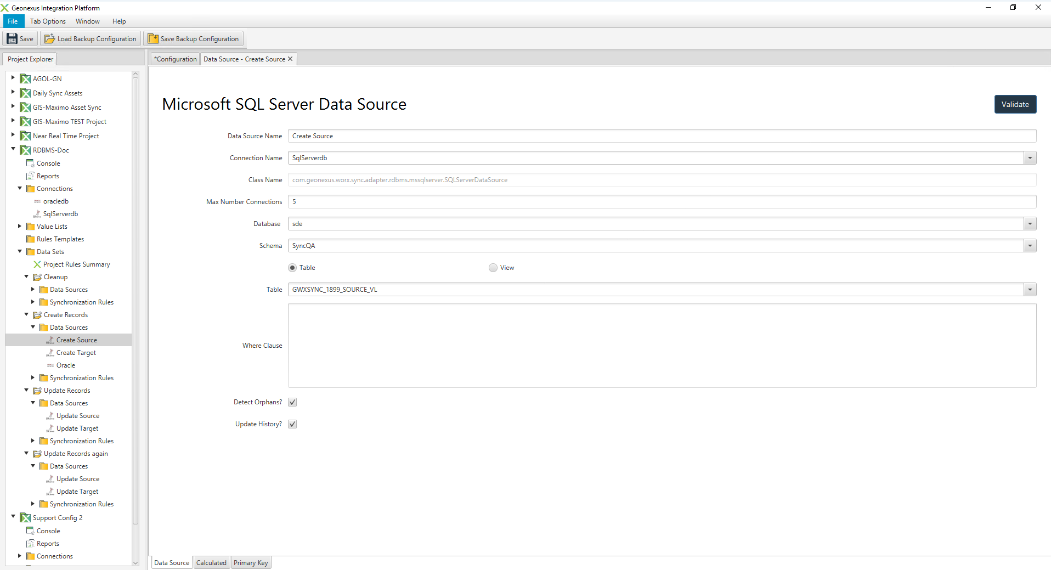Image resolution: width=1051 pixels, height=570 pixels.
Task: Open the Database dropdown
Action: 1030,224
